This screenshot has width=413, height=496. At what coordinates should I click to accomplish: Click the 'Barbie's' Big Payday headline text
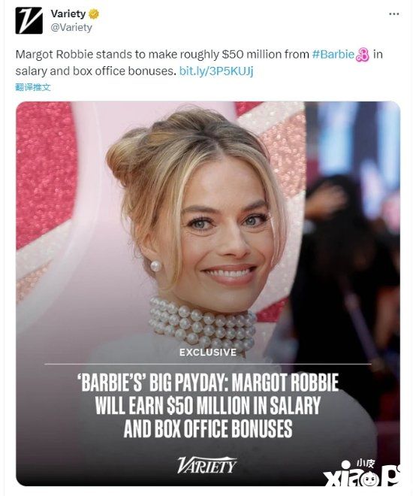208,406
